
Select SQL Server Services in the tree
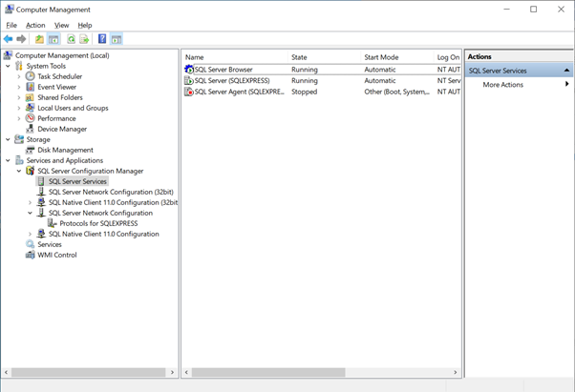coord(77,181)
